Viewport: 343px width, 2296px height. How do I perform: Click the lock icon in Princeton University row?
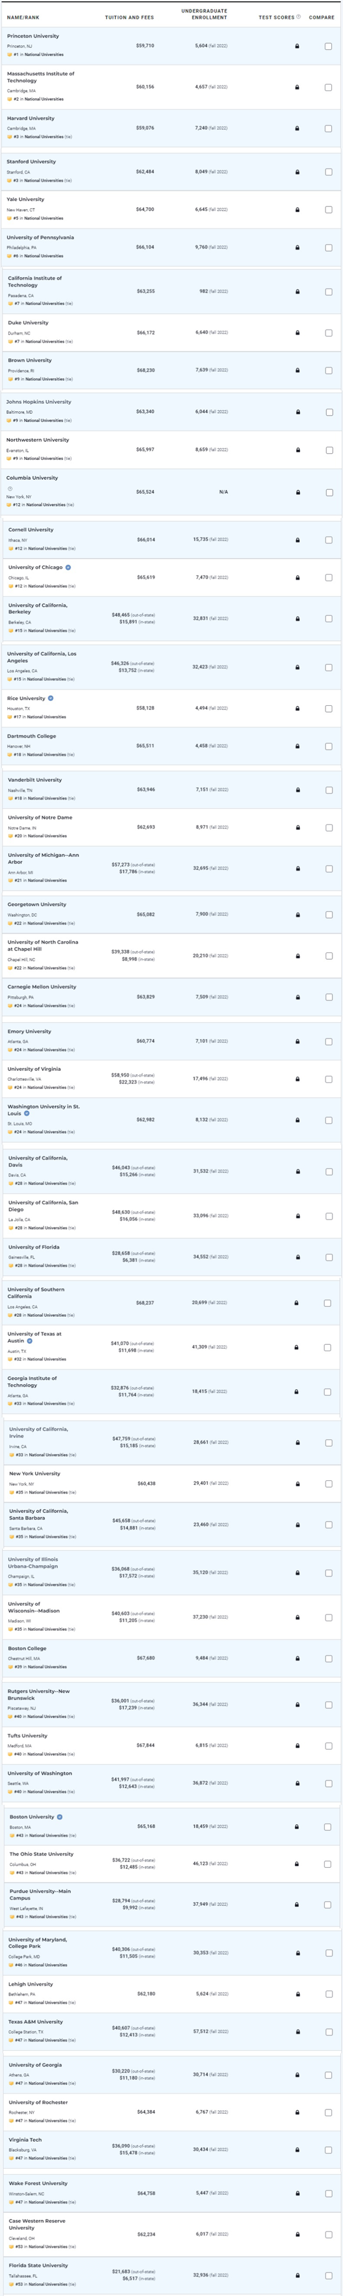click(x=297, y=46)
